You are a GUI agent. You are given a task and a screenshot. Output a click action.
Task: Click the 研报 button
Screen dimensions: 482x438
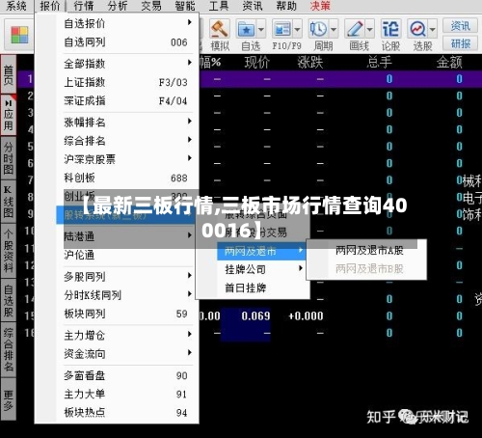point(460,43)
